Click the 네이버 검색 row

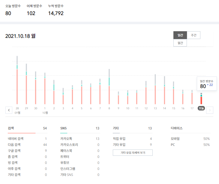pyautogui.click(x=28, y=139)
